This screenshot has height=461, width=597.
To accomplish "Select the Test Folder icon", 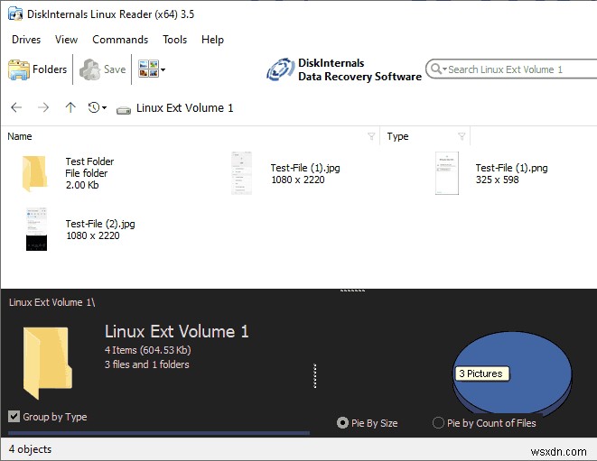I will [x=34, y=173].
